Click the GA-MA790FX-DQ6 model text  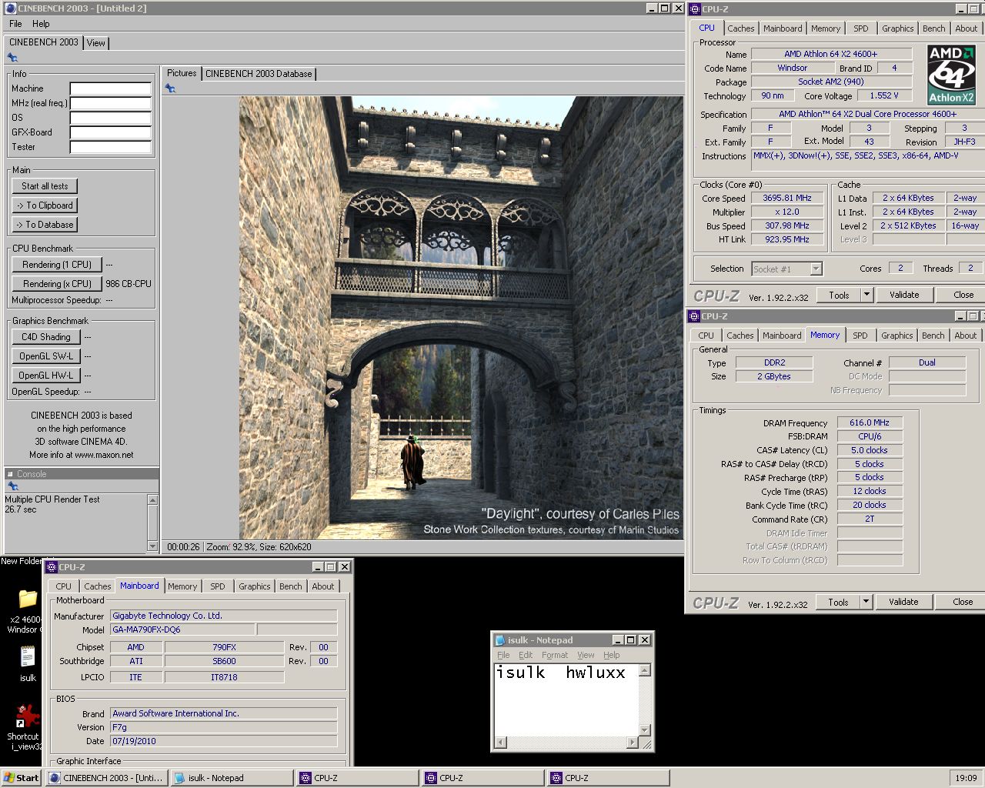[146, 629]
